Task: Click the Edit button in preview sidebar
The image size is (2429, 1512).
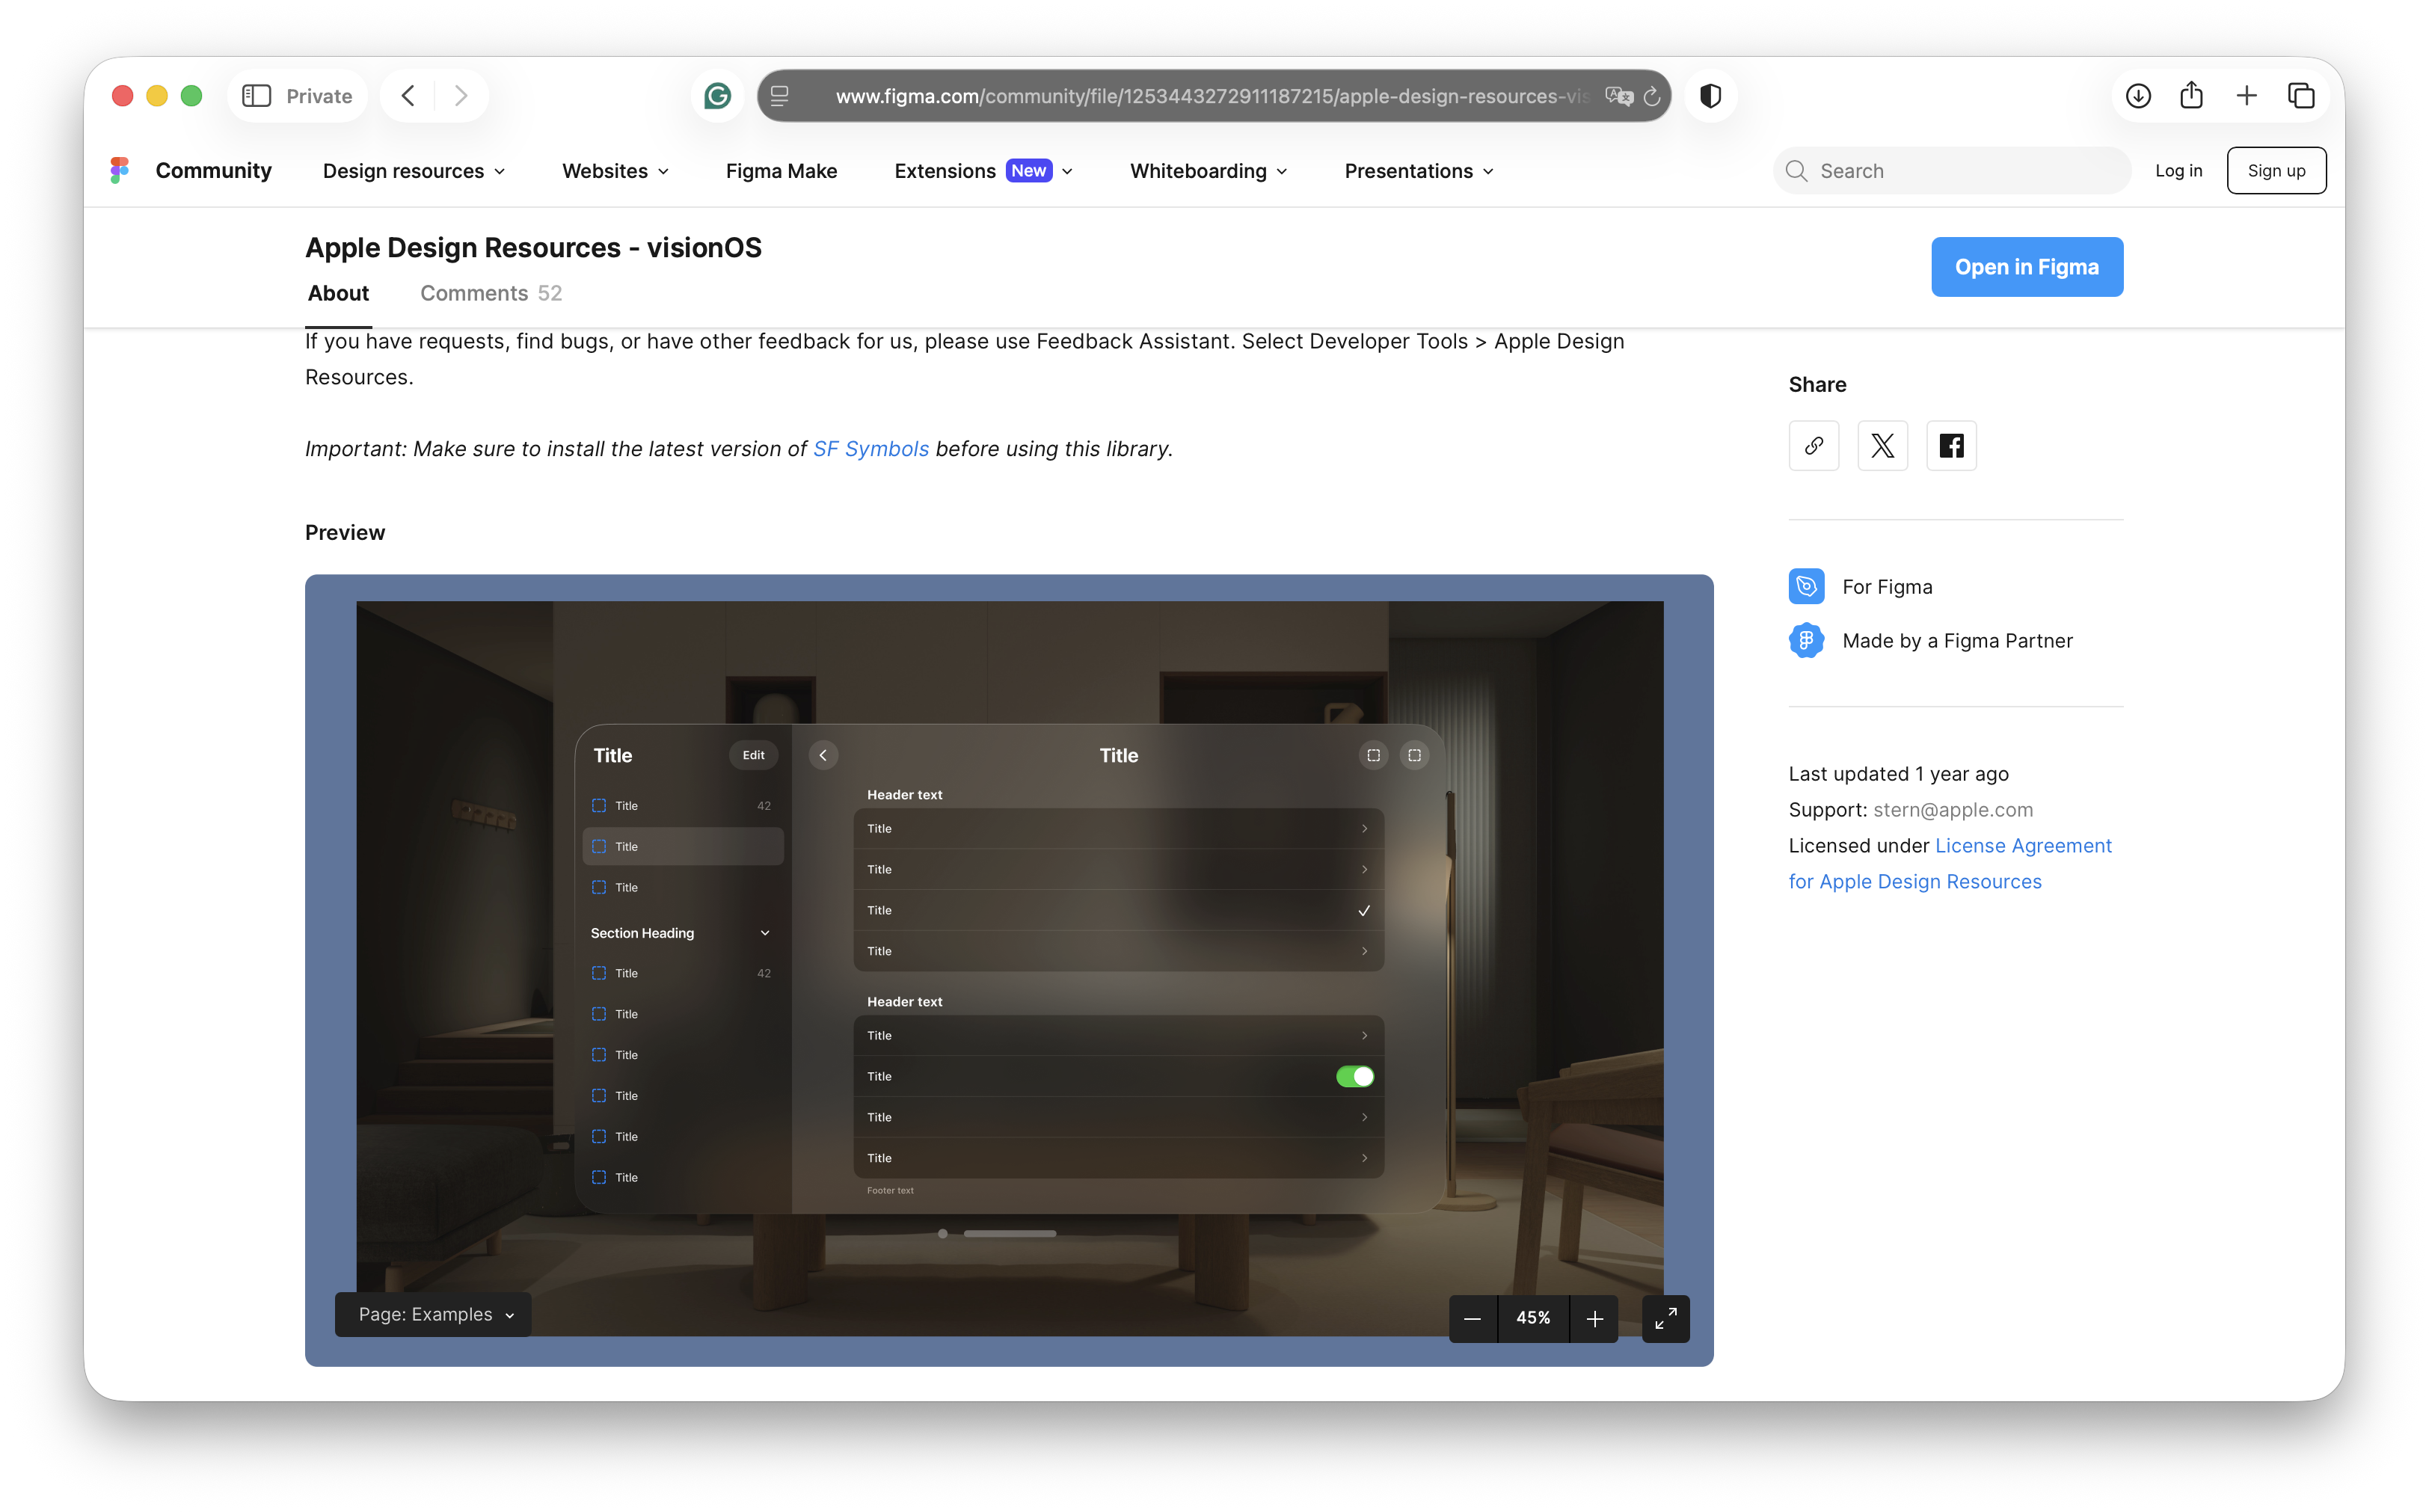Action: (x=754, y=756)
